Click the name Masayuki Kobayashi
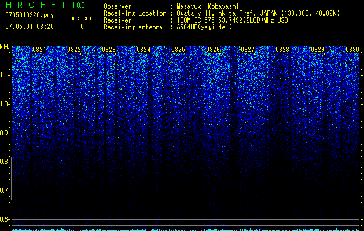This screenshot has width=364, height=231. tap(208, 6)
